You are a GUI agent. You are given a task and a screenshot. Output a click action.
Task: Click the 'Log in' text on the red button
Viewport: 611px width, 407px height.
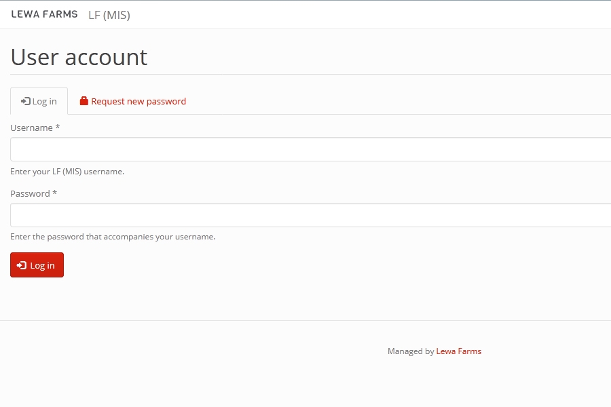tap(42, 265)
